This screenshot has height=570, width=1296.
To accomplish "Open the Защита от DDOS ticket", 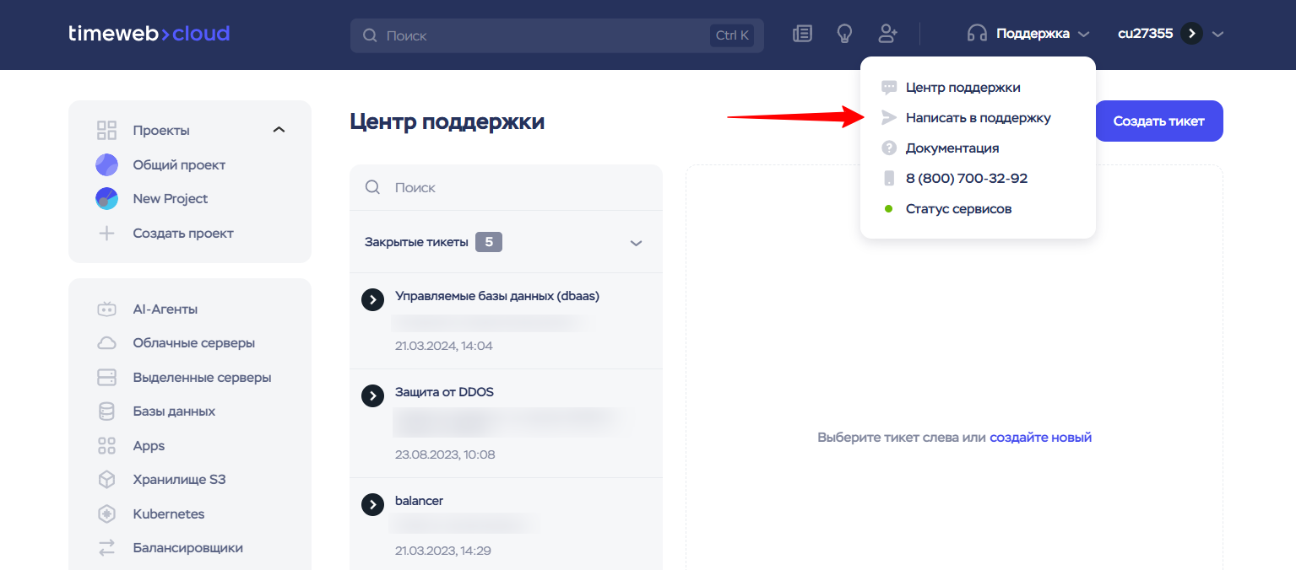I will pyautogui.click(x=444, y=393).
